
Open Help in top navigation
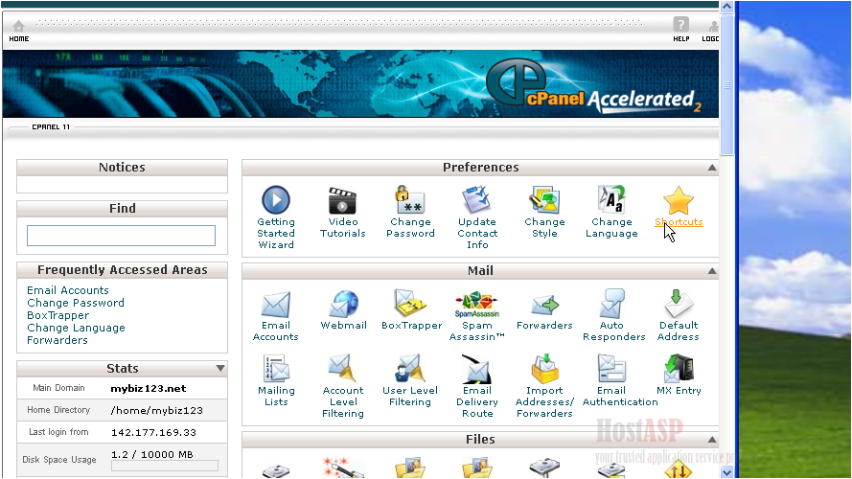680,31
